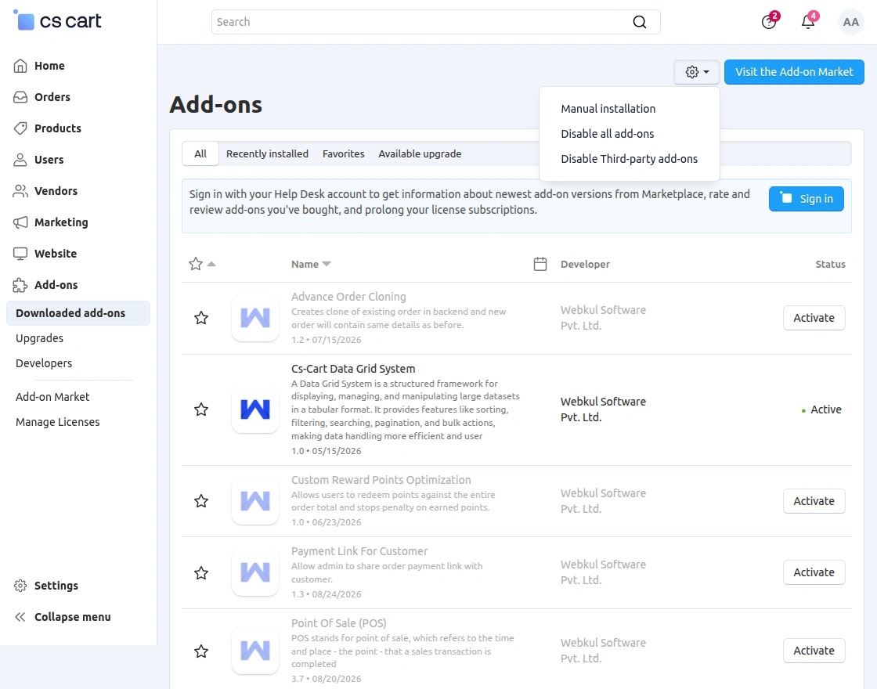
Task: Open Developers in the sidebar
Action: [x=44, y=363]
